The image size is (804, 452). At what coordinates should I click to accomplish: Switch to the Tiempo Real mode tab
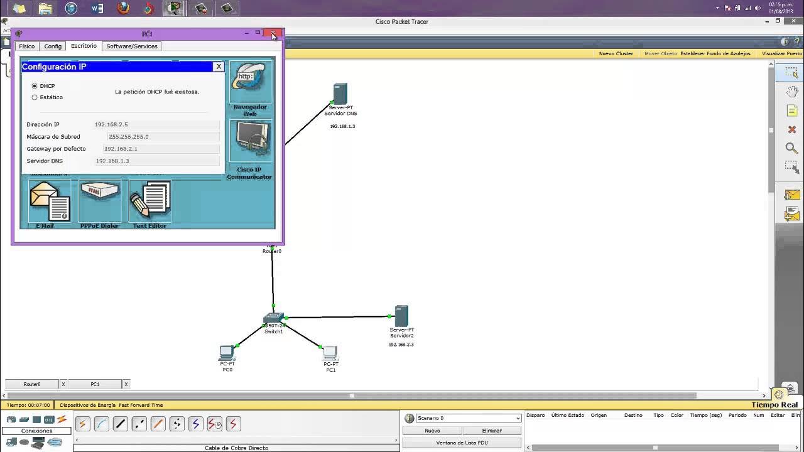click(x=774, y=405)
